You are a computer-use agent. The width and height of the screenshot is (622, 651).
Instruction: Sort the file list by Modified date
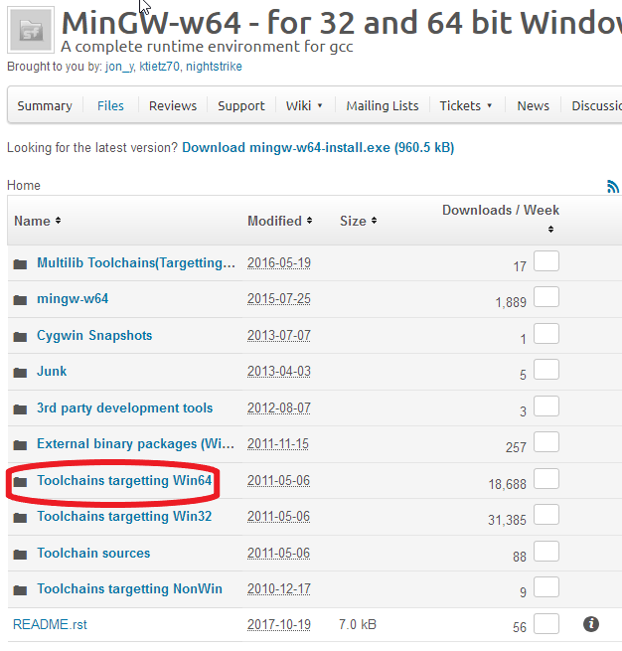[279, 221]
